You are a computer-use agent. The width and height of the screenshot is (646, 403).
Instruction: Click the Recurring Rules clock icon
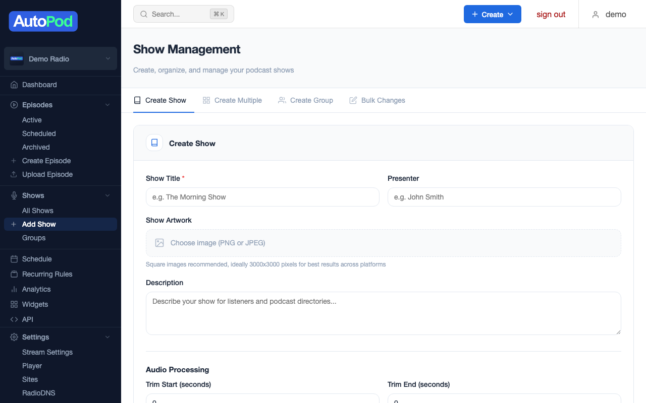(x=14, y=274)
